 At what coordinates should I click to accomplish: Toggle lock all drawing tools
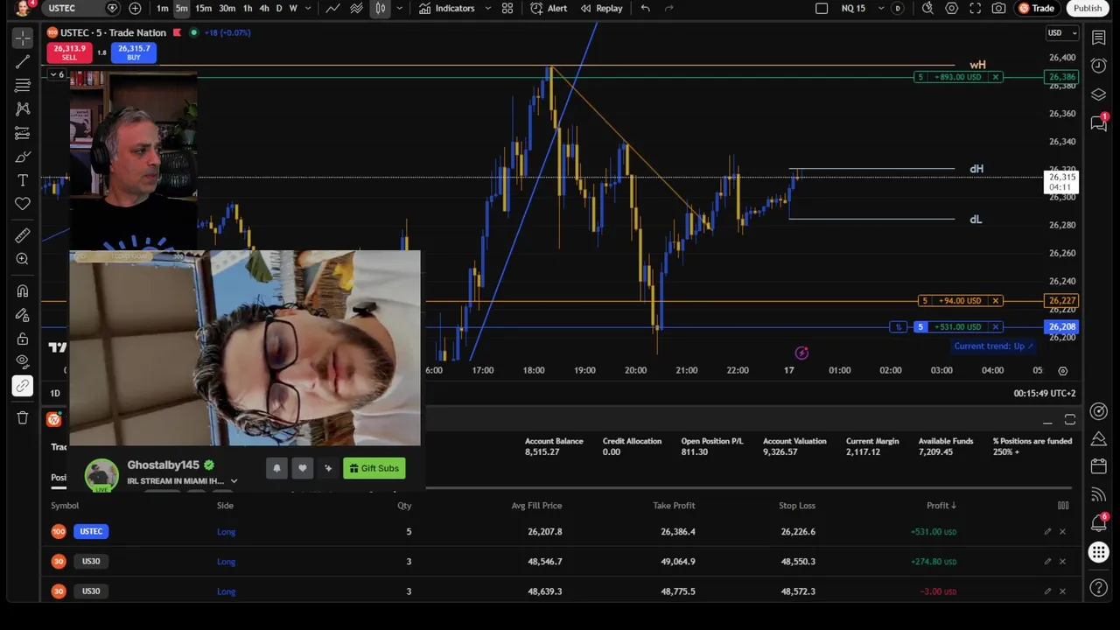coord(23,339)
